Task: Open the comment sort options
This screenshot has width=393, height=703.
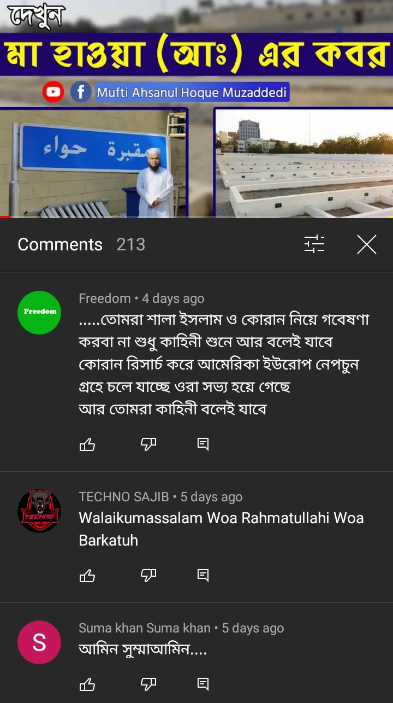Action: pyautogui.click(x=314, y=244)
